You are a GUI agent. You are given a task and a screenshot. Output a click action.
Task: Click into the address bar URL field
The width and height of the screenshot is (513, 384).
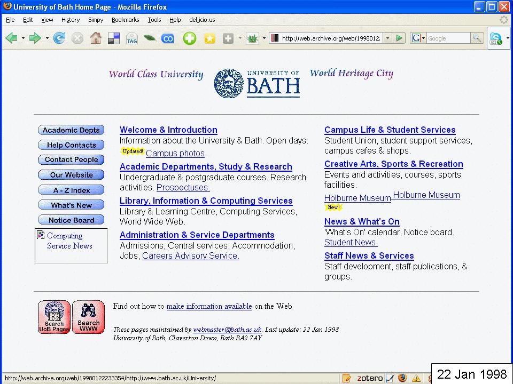coord(332,38)
